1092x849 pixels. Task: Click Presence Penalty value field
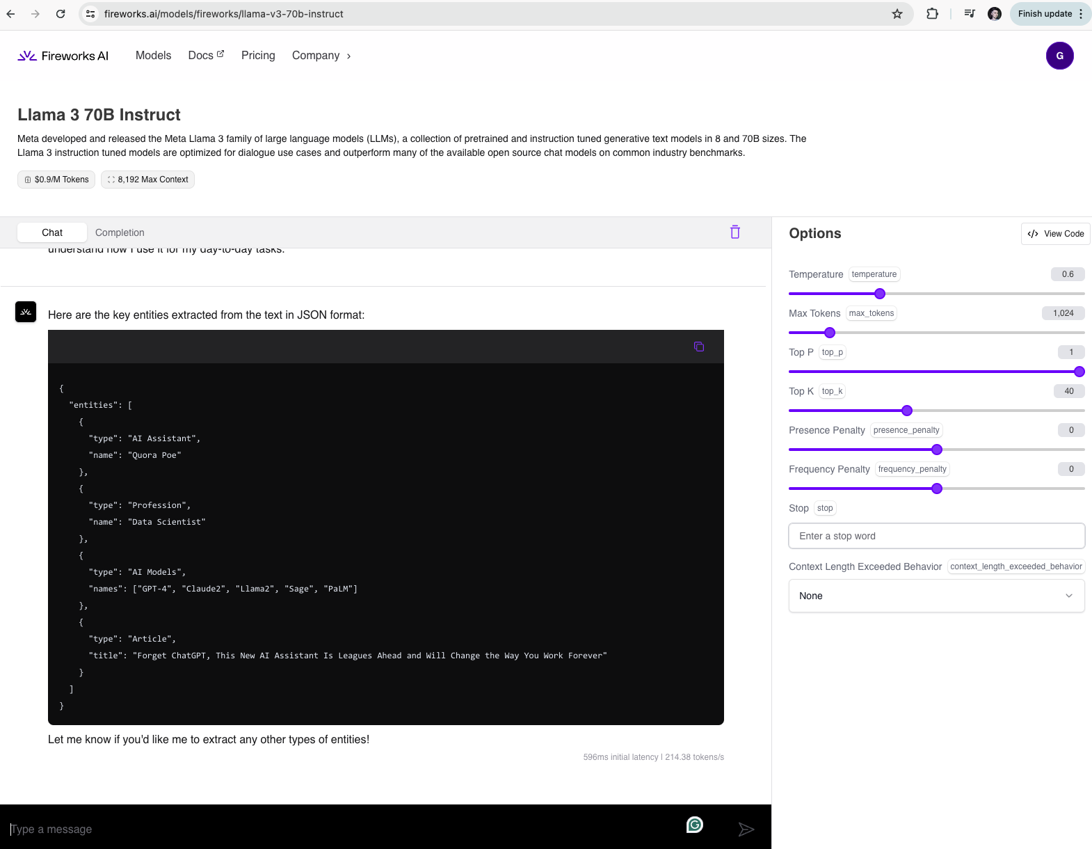point(1071,430)
